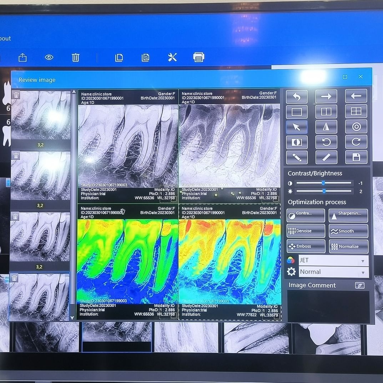
Task: Click the mirror flip triangle tool
Action: [x=326, y=127]
